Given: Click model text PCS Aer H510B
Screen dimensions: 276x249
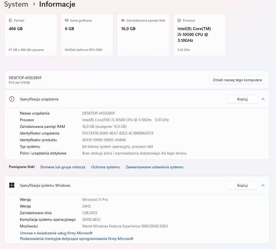Looking at the screenshot, I should click(x=19, y=83).
